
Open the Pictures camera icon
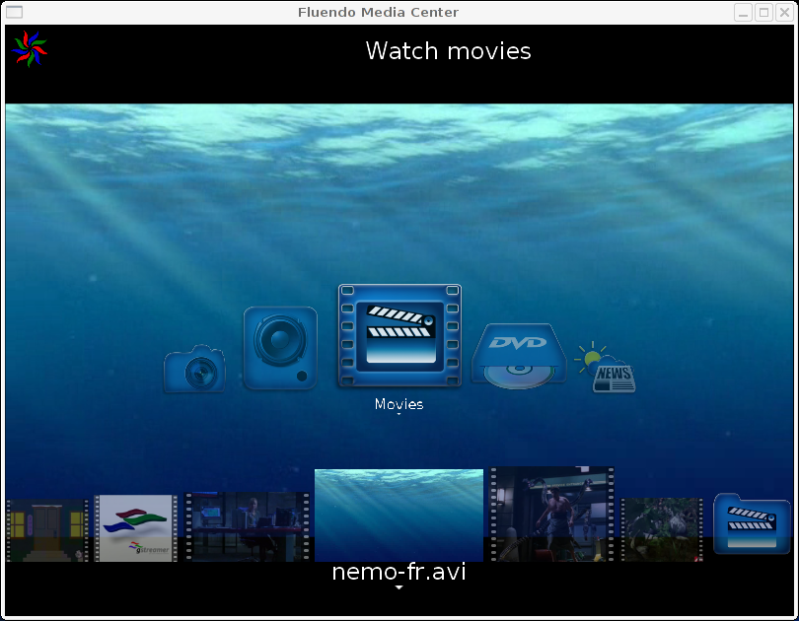194,369
